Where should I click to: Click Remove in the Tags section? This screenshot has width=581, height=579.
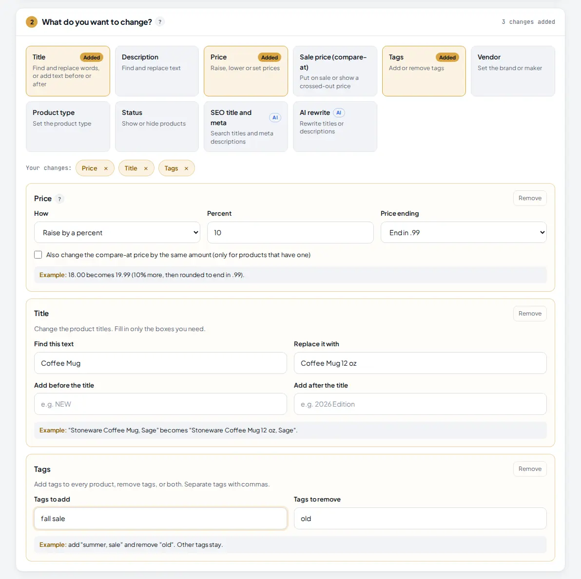tap(530, 468)
